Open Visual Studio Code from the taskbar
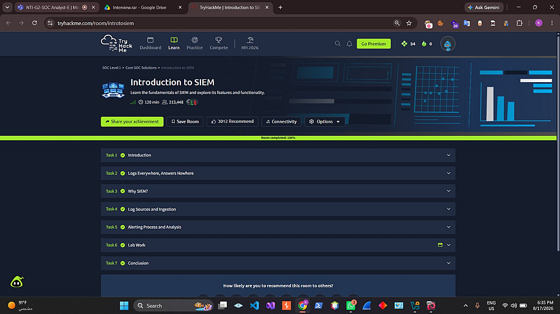The image size is (560, 314). (x=254, y=306)
